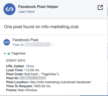Screen dimensions: 108x96
Task: Click the fbq track PageView pixel code
Action: [x=42, y=74]
